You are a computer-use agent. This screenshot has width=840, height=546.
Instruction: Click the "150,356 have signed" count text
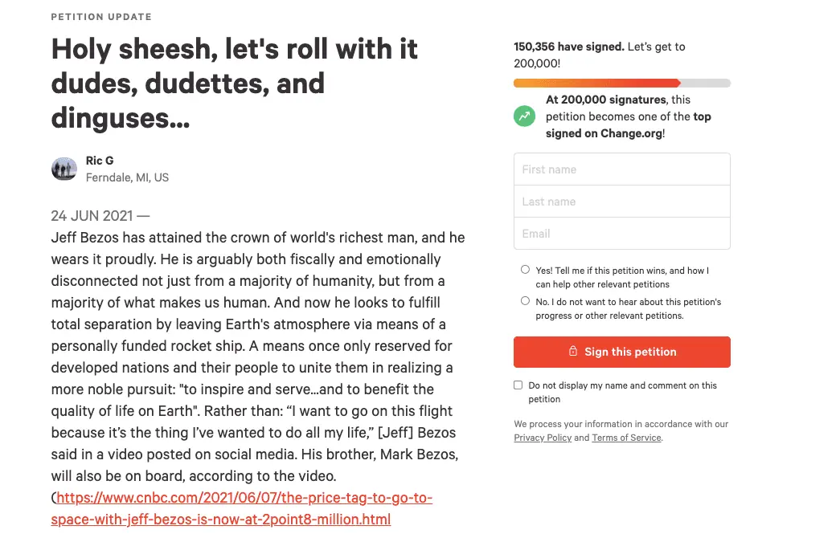pos(568,47)
